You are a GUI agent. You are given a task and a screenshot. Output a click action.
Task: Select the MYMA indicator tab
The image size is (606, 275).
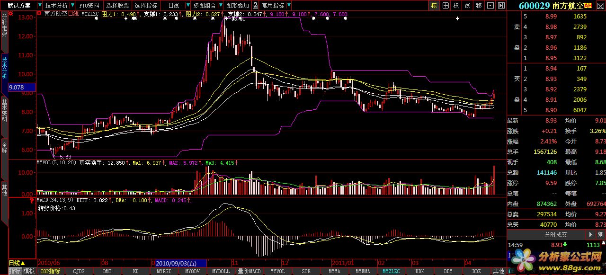pyautogui.click(x=334, y=271)
